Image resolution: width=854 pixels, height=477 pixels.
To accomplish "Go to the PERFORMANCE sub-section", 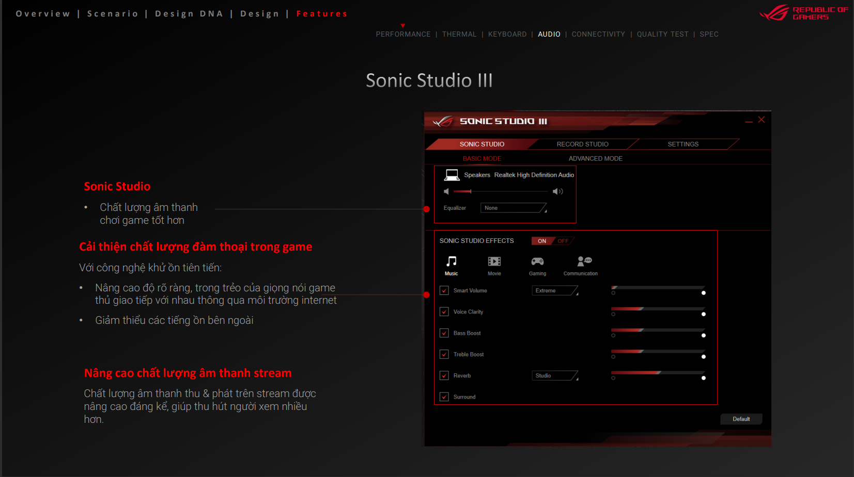I will point(403,35).
